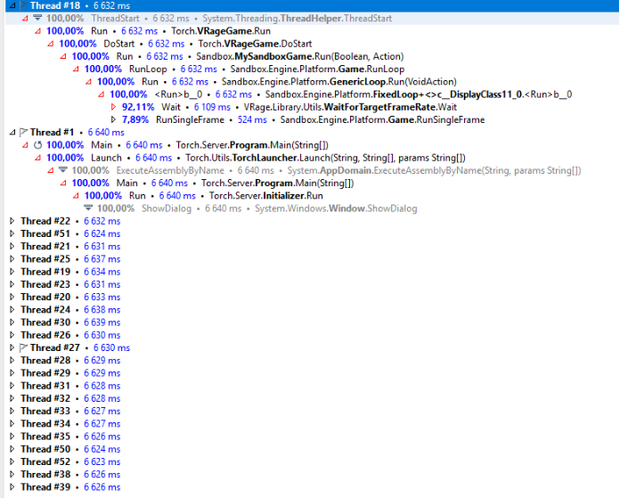Screen dimensions: 619x498
Task: Expand the Thread #39 node
Action: (11, 487)
